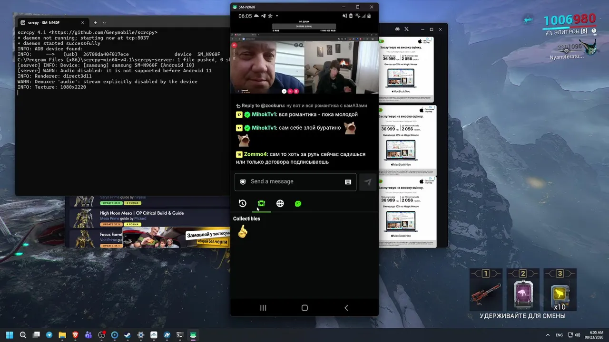Tap the Android home button
609x342 pixels.
point(304,308)
